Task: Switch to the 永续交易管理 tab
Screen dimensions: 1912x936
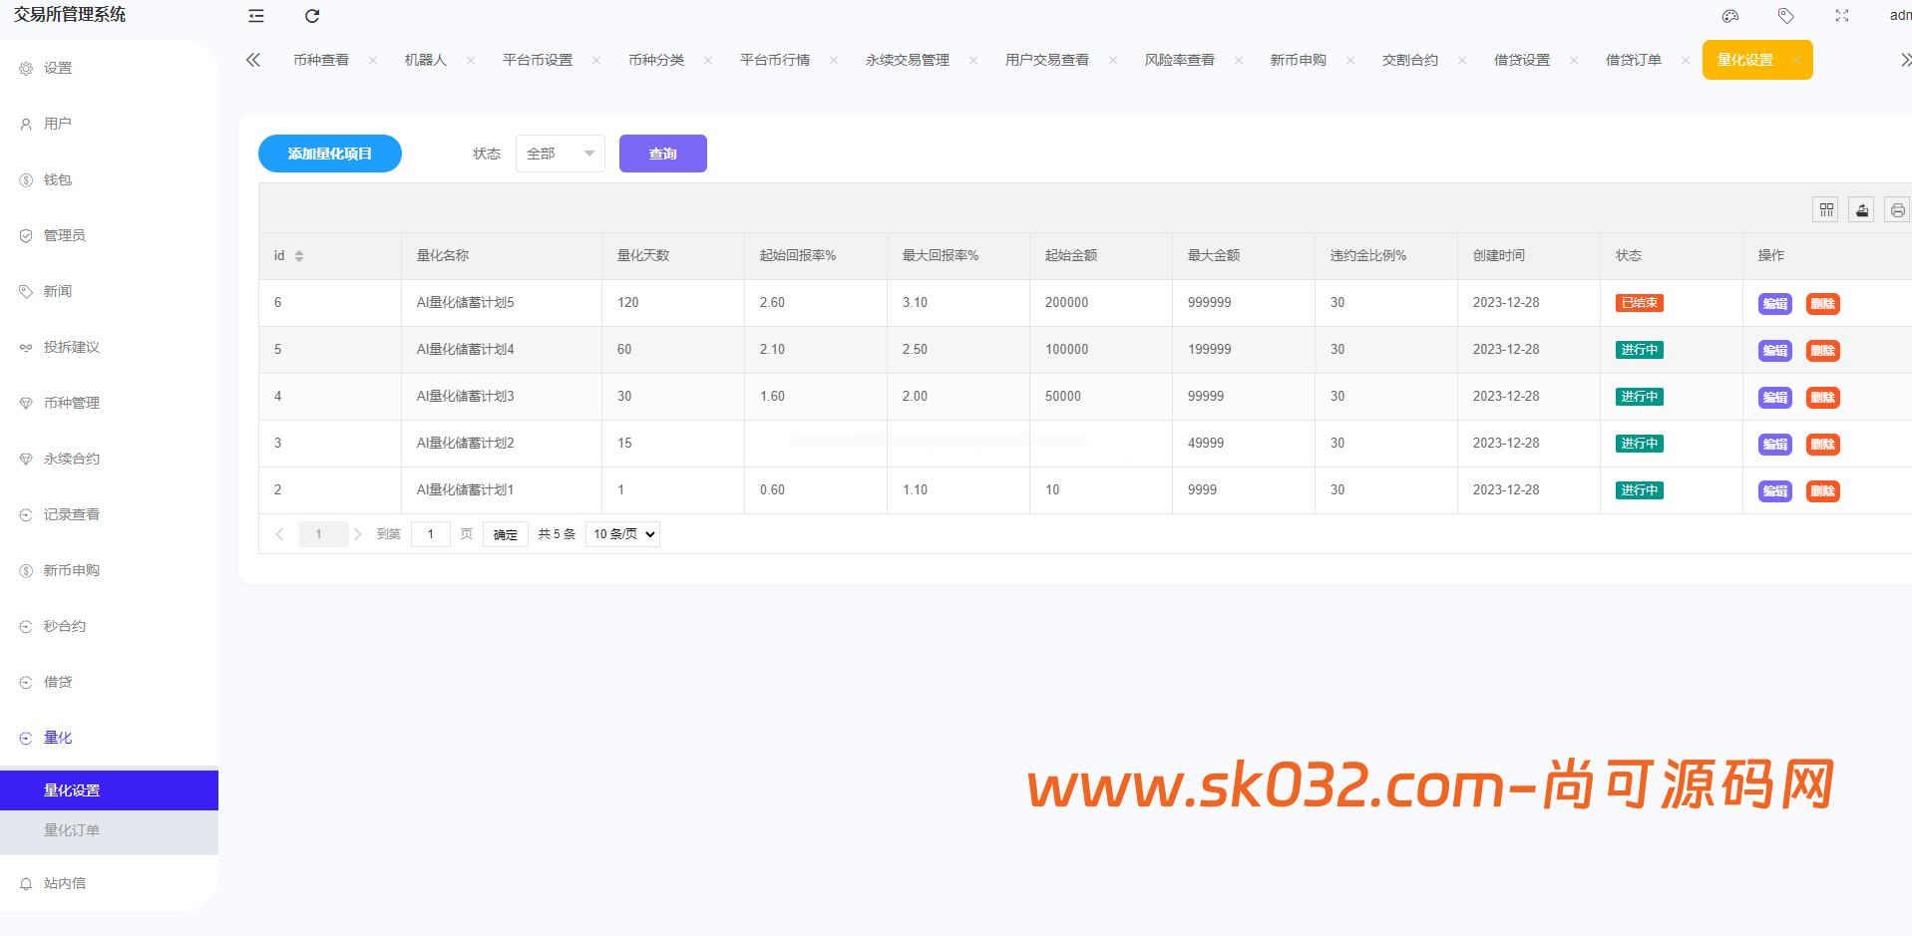Action: (906, 60)
